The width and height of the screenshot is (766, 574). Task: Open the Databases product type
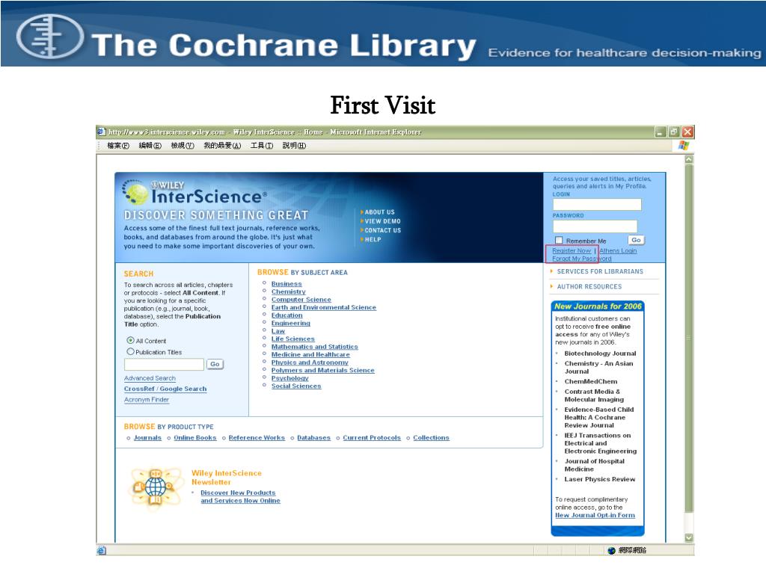[313, 438]
